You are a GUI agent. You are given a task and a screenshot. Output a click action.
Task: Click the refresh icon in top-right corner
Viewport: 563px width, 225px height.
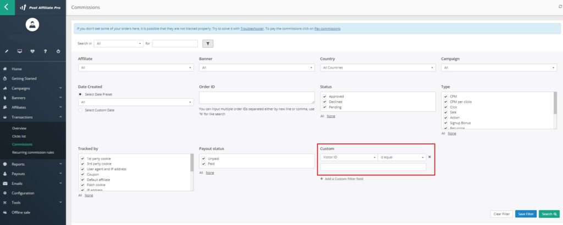click(x=560, y=7)
